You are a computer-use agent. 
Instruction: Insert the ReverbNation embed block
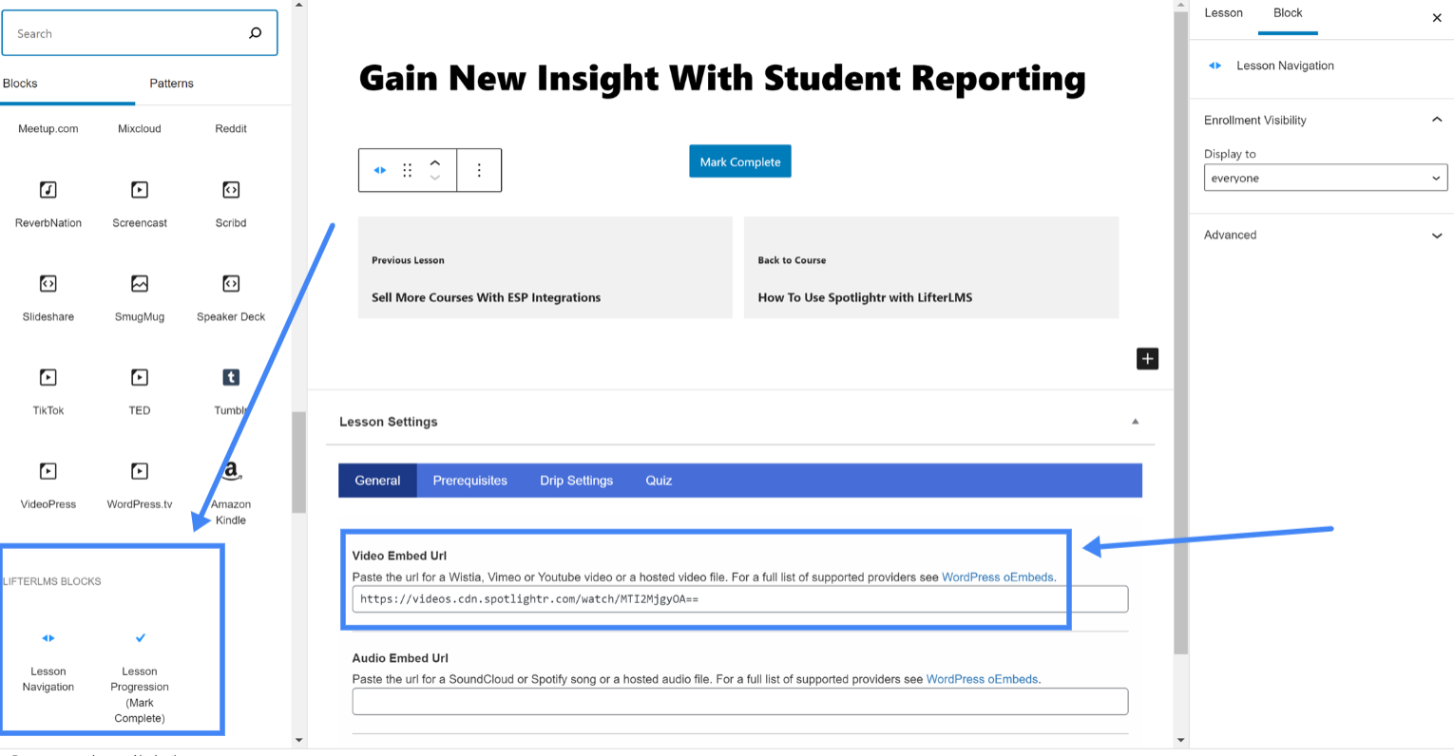[x=48, y=204]
